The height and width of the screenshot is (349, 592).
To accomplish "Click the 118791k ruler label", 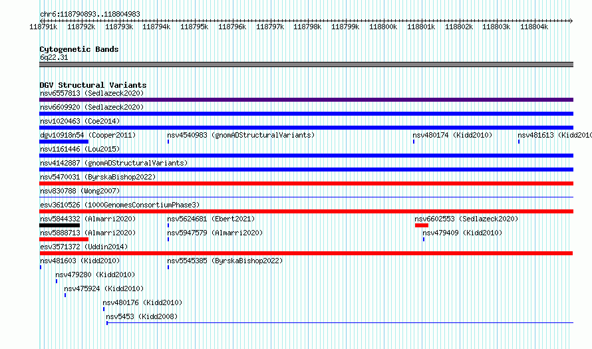I will (43, 27).
